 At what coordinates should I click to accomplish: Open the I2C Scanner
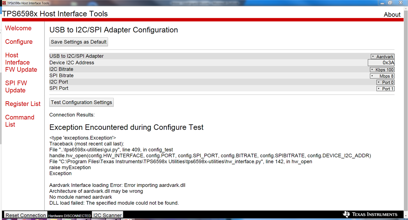pos(107,215)
